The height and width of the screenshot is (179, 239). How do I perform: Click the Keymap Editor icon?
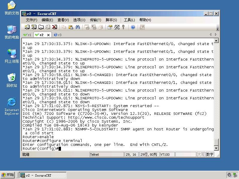coord(117,27)
